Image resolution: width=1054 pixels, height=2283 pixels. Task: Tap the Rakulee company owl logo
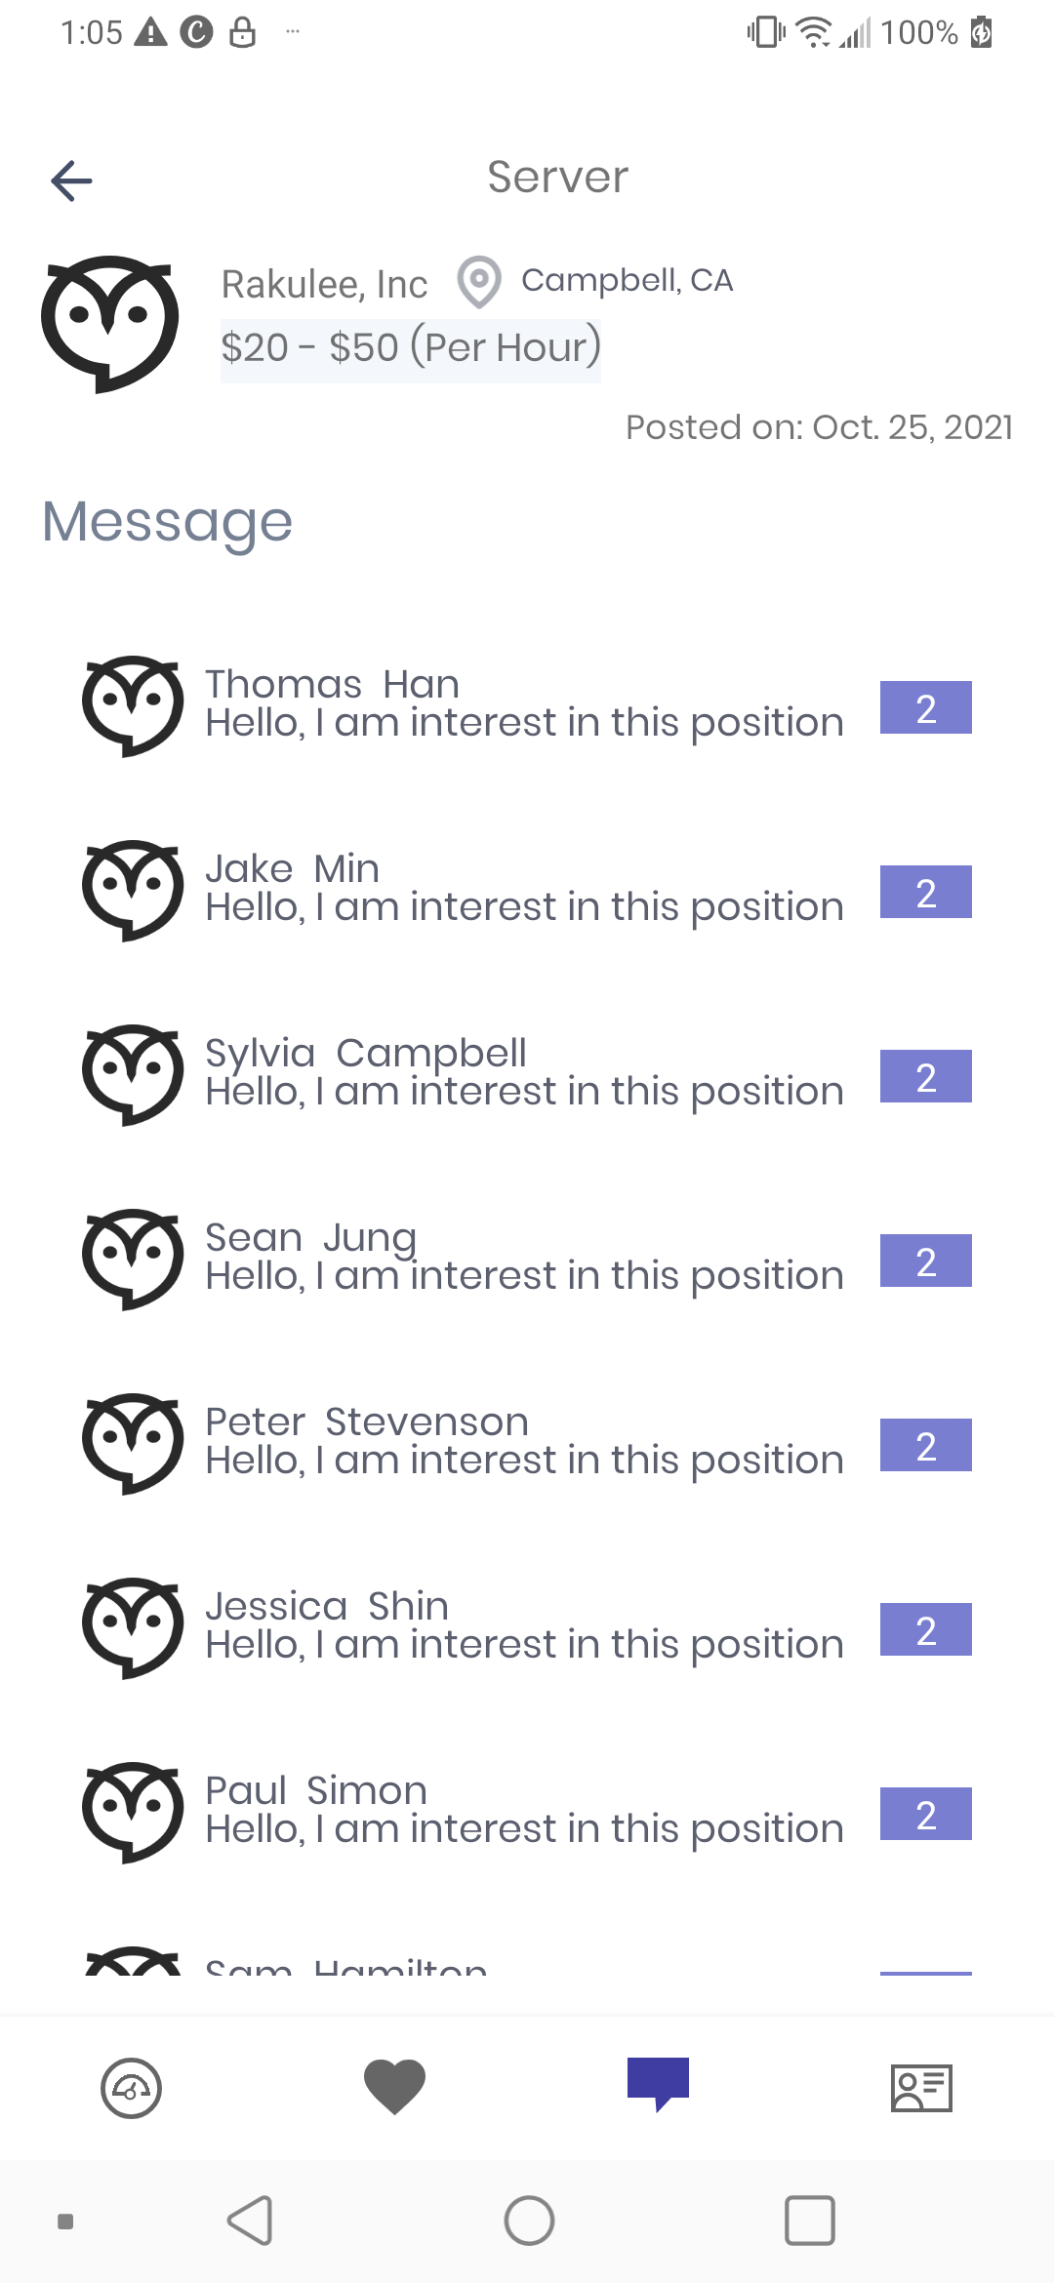pyautogui.click(x=109, y=324)
